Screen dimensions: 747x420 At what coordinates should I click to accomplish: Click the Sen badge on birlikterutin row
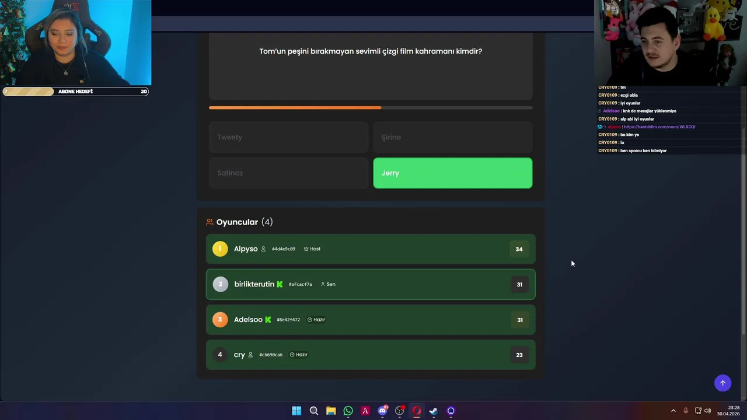pos(328,284)
